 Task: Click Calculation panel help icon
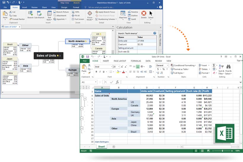coord(155,33)
